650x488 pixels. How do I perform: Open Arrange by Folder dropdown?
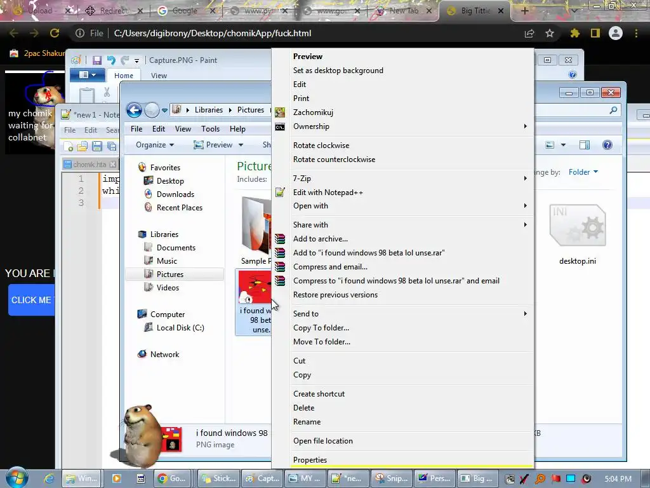pyautogui.click(x=583, y=172)
